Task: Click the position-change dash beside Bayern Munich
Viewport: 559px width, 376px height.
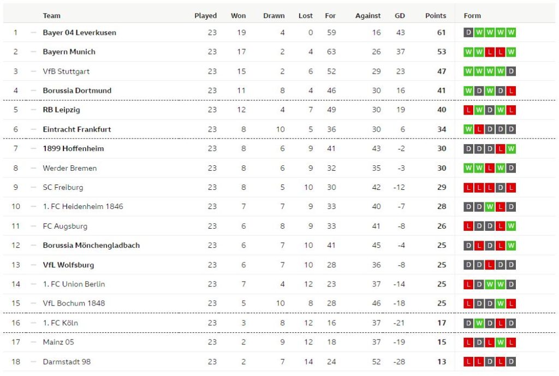Action: [x=34, y=52]
